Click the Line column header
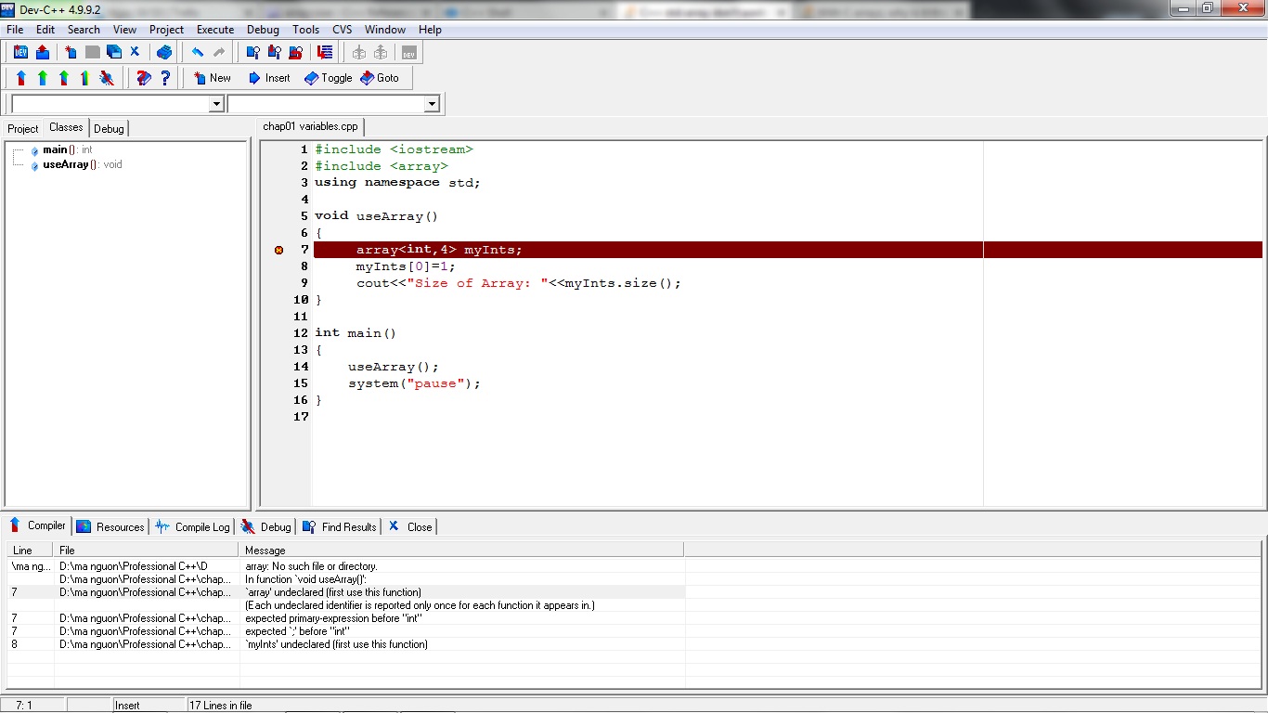1268x713 pixels. [x=31, y=551]
